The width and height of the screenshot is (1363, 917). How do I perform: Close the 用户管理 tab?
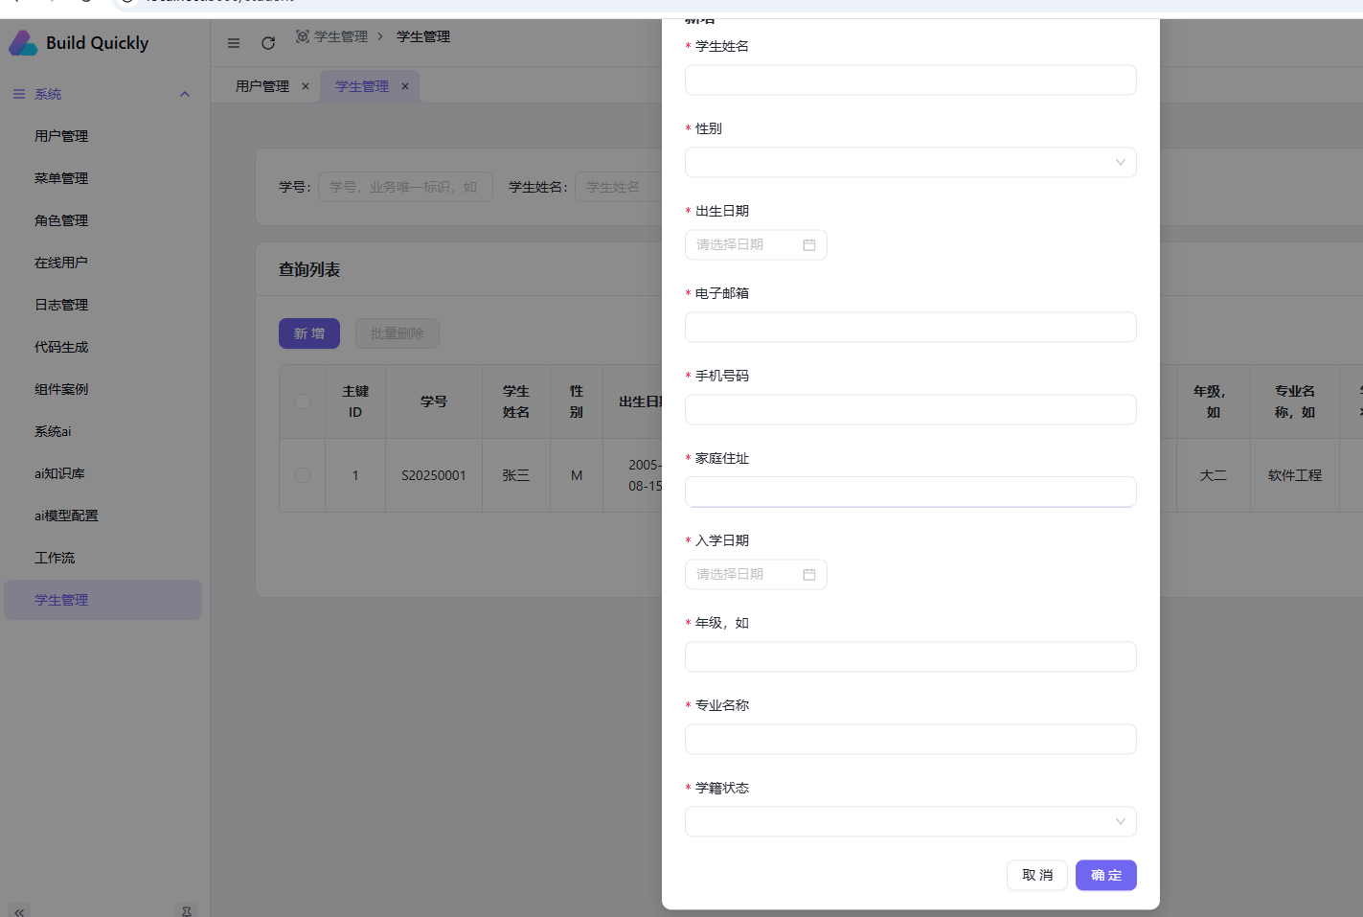tap(306, 86)
